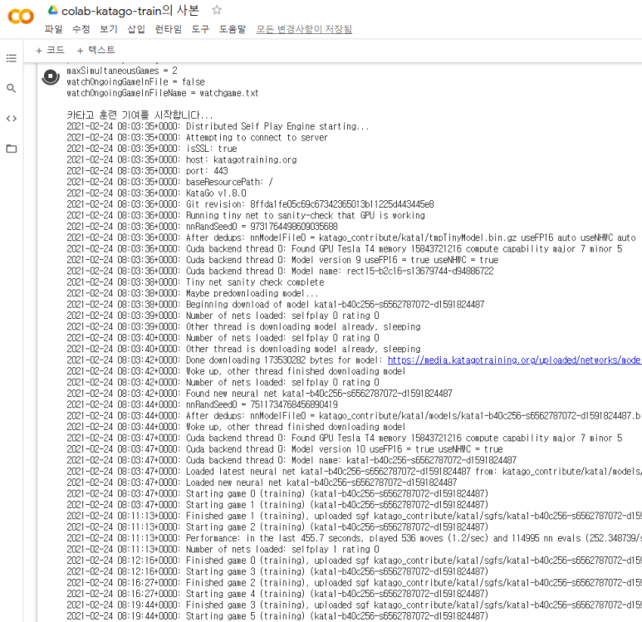
Task: Open the media.katagotraining.org model link
Action: click(513, 360)
